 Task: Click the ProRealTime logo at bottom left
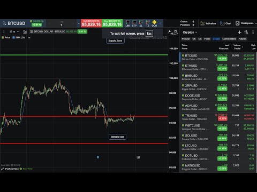pos(10,169)
